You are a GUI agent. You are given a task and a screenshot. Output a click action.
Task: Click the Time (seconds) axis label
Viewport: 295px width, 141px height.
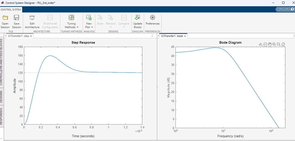[x=83, y=136]
